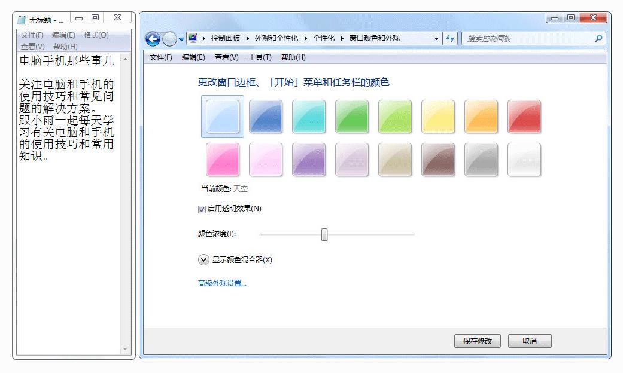Click the Refresh icon in the address bar

[x=449, y=37]
